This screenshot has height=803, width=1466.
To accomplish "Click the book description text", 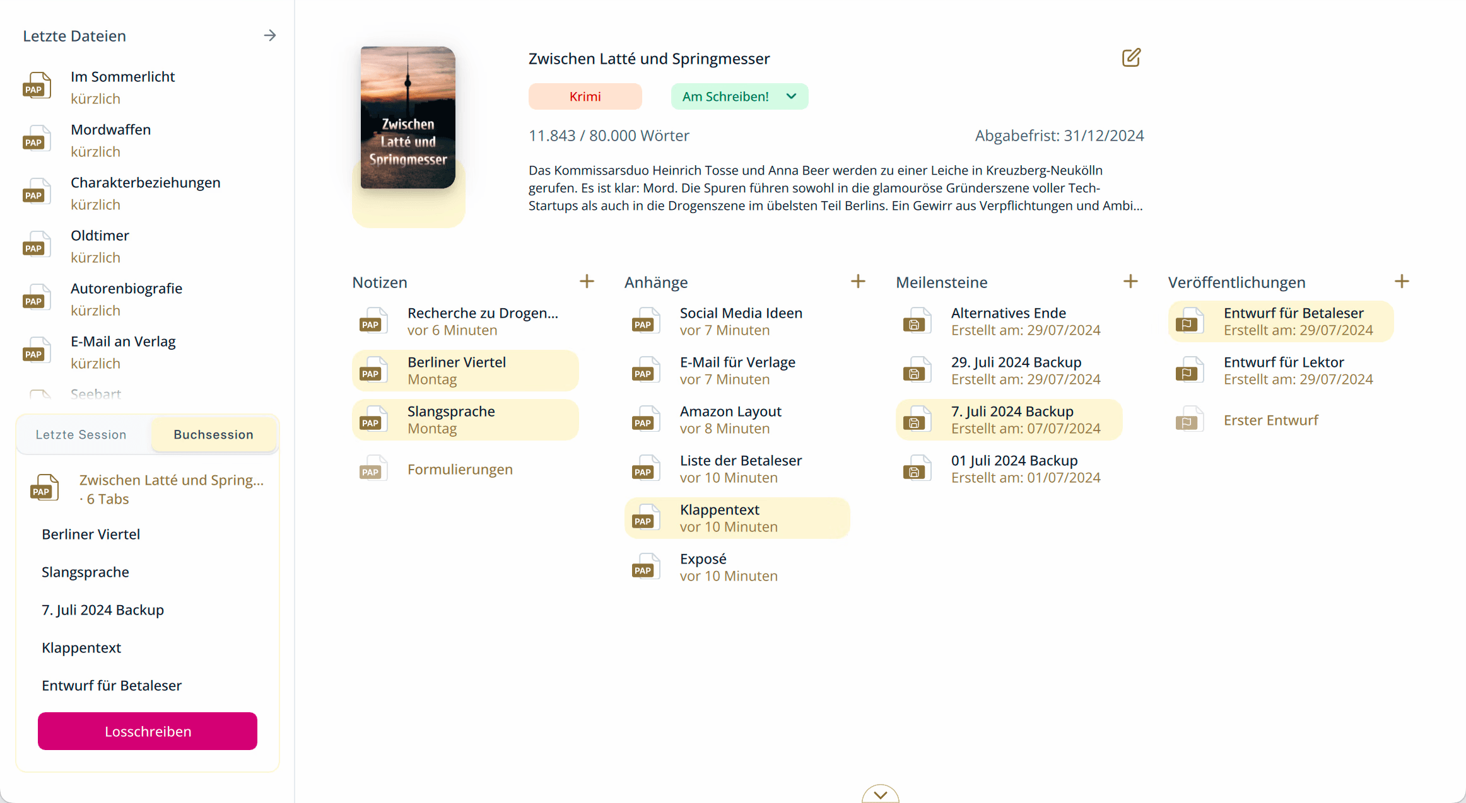I will (836, 188).
